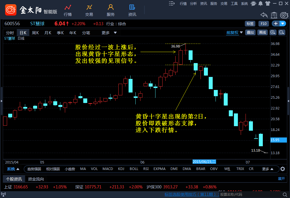Enable the BOLL indicator
The width and height of the screenshot is (290, 198).
coord(134,169)
